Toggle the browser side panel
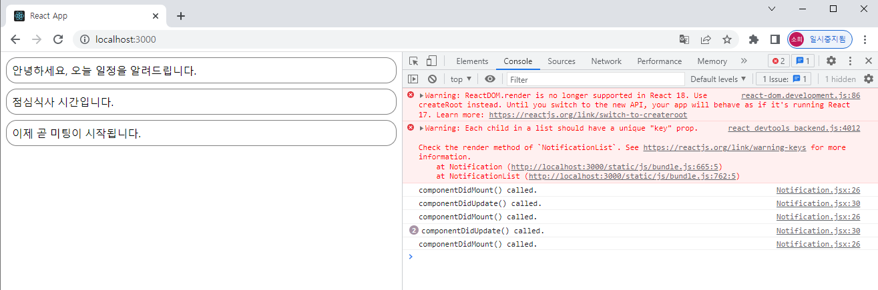Viewport: 878px width, 290px height. point(775,39)
